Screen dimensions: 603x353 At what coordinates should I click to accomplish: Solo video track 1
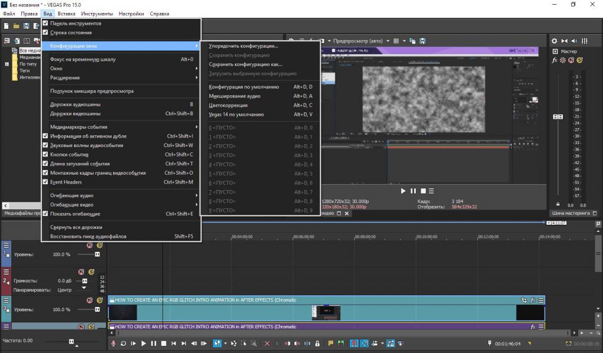coord(100,245)
